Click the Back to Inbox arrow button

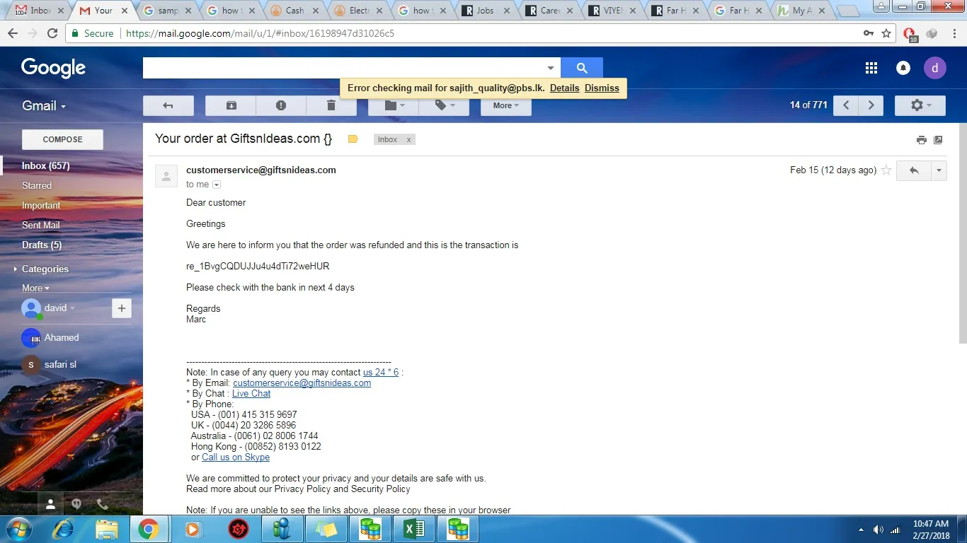tap(168, 105)
